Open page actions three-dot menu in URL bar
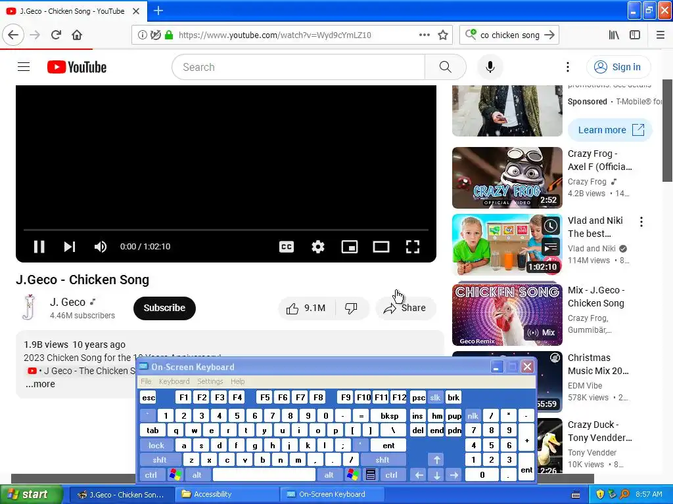 click(425, 35)
